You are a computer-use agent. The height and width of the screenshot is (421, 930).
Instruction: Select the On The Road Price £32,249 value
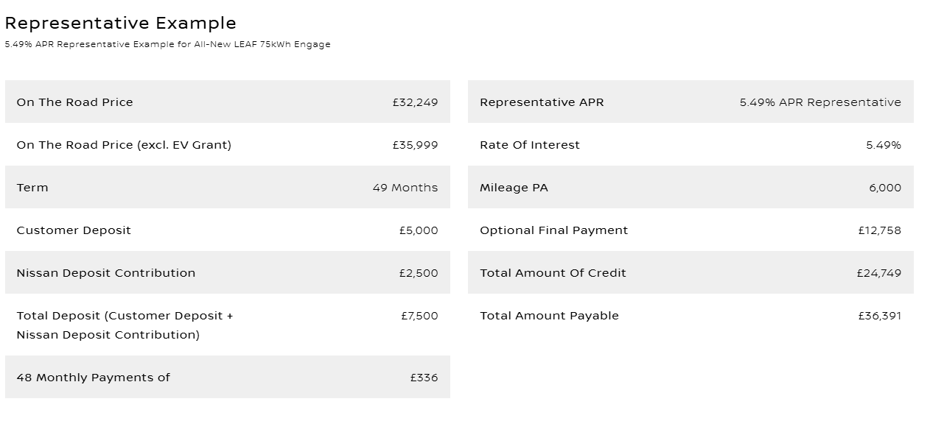pos(415,102)
